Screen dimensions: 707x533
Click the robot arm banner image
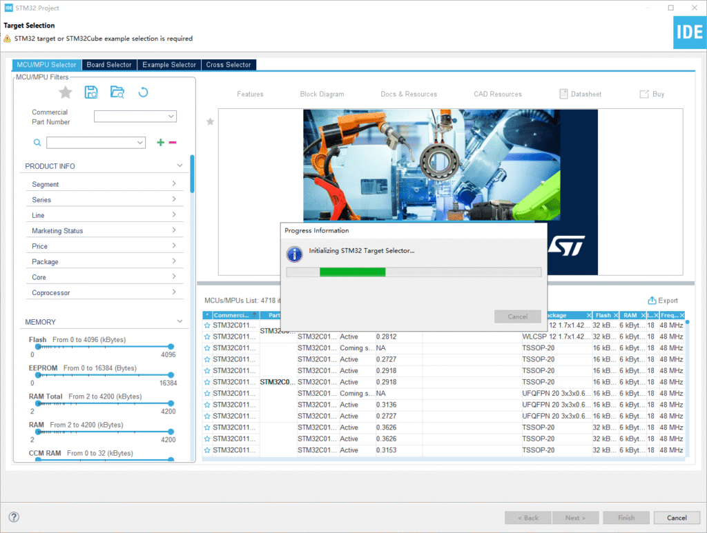[x=432, y=165]
